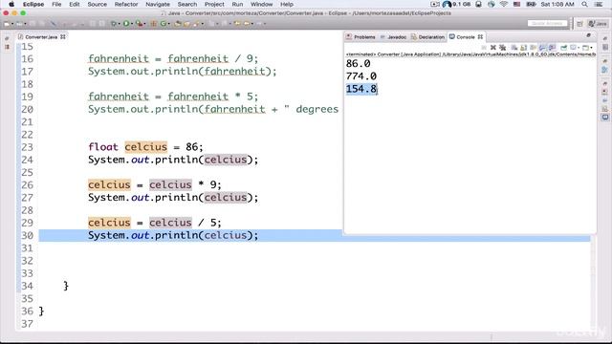Click console output line 86.0
This screenshot has width=612, height=344.
[x=358, y=64]
